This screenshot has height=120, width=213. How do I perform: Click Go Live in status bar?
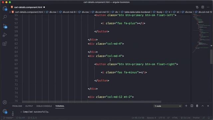pyautogui.click(x=185, y=118)
